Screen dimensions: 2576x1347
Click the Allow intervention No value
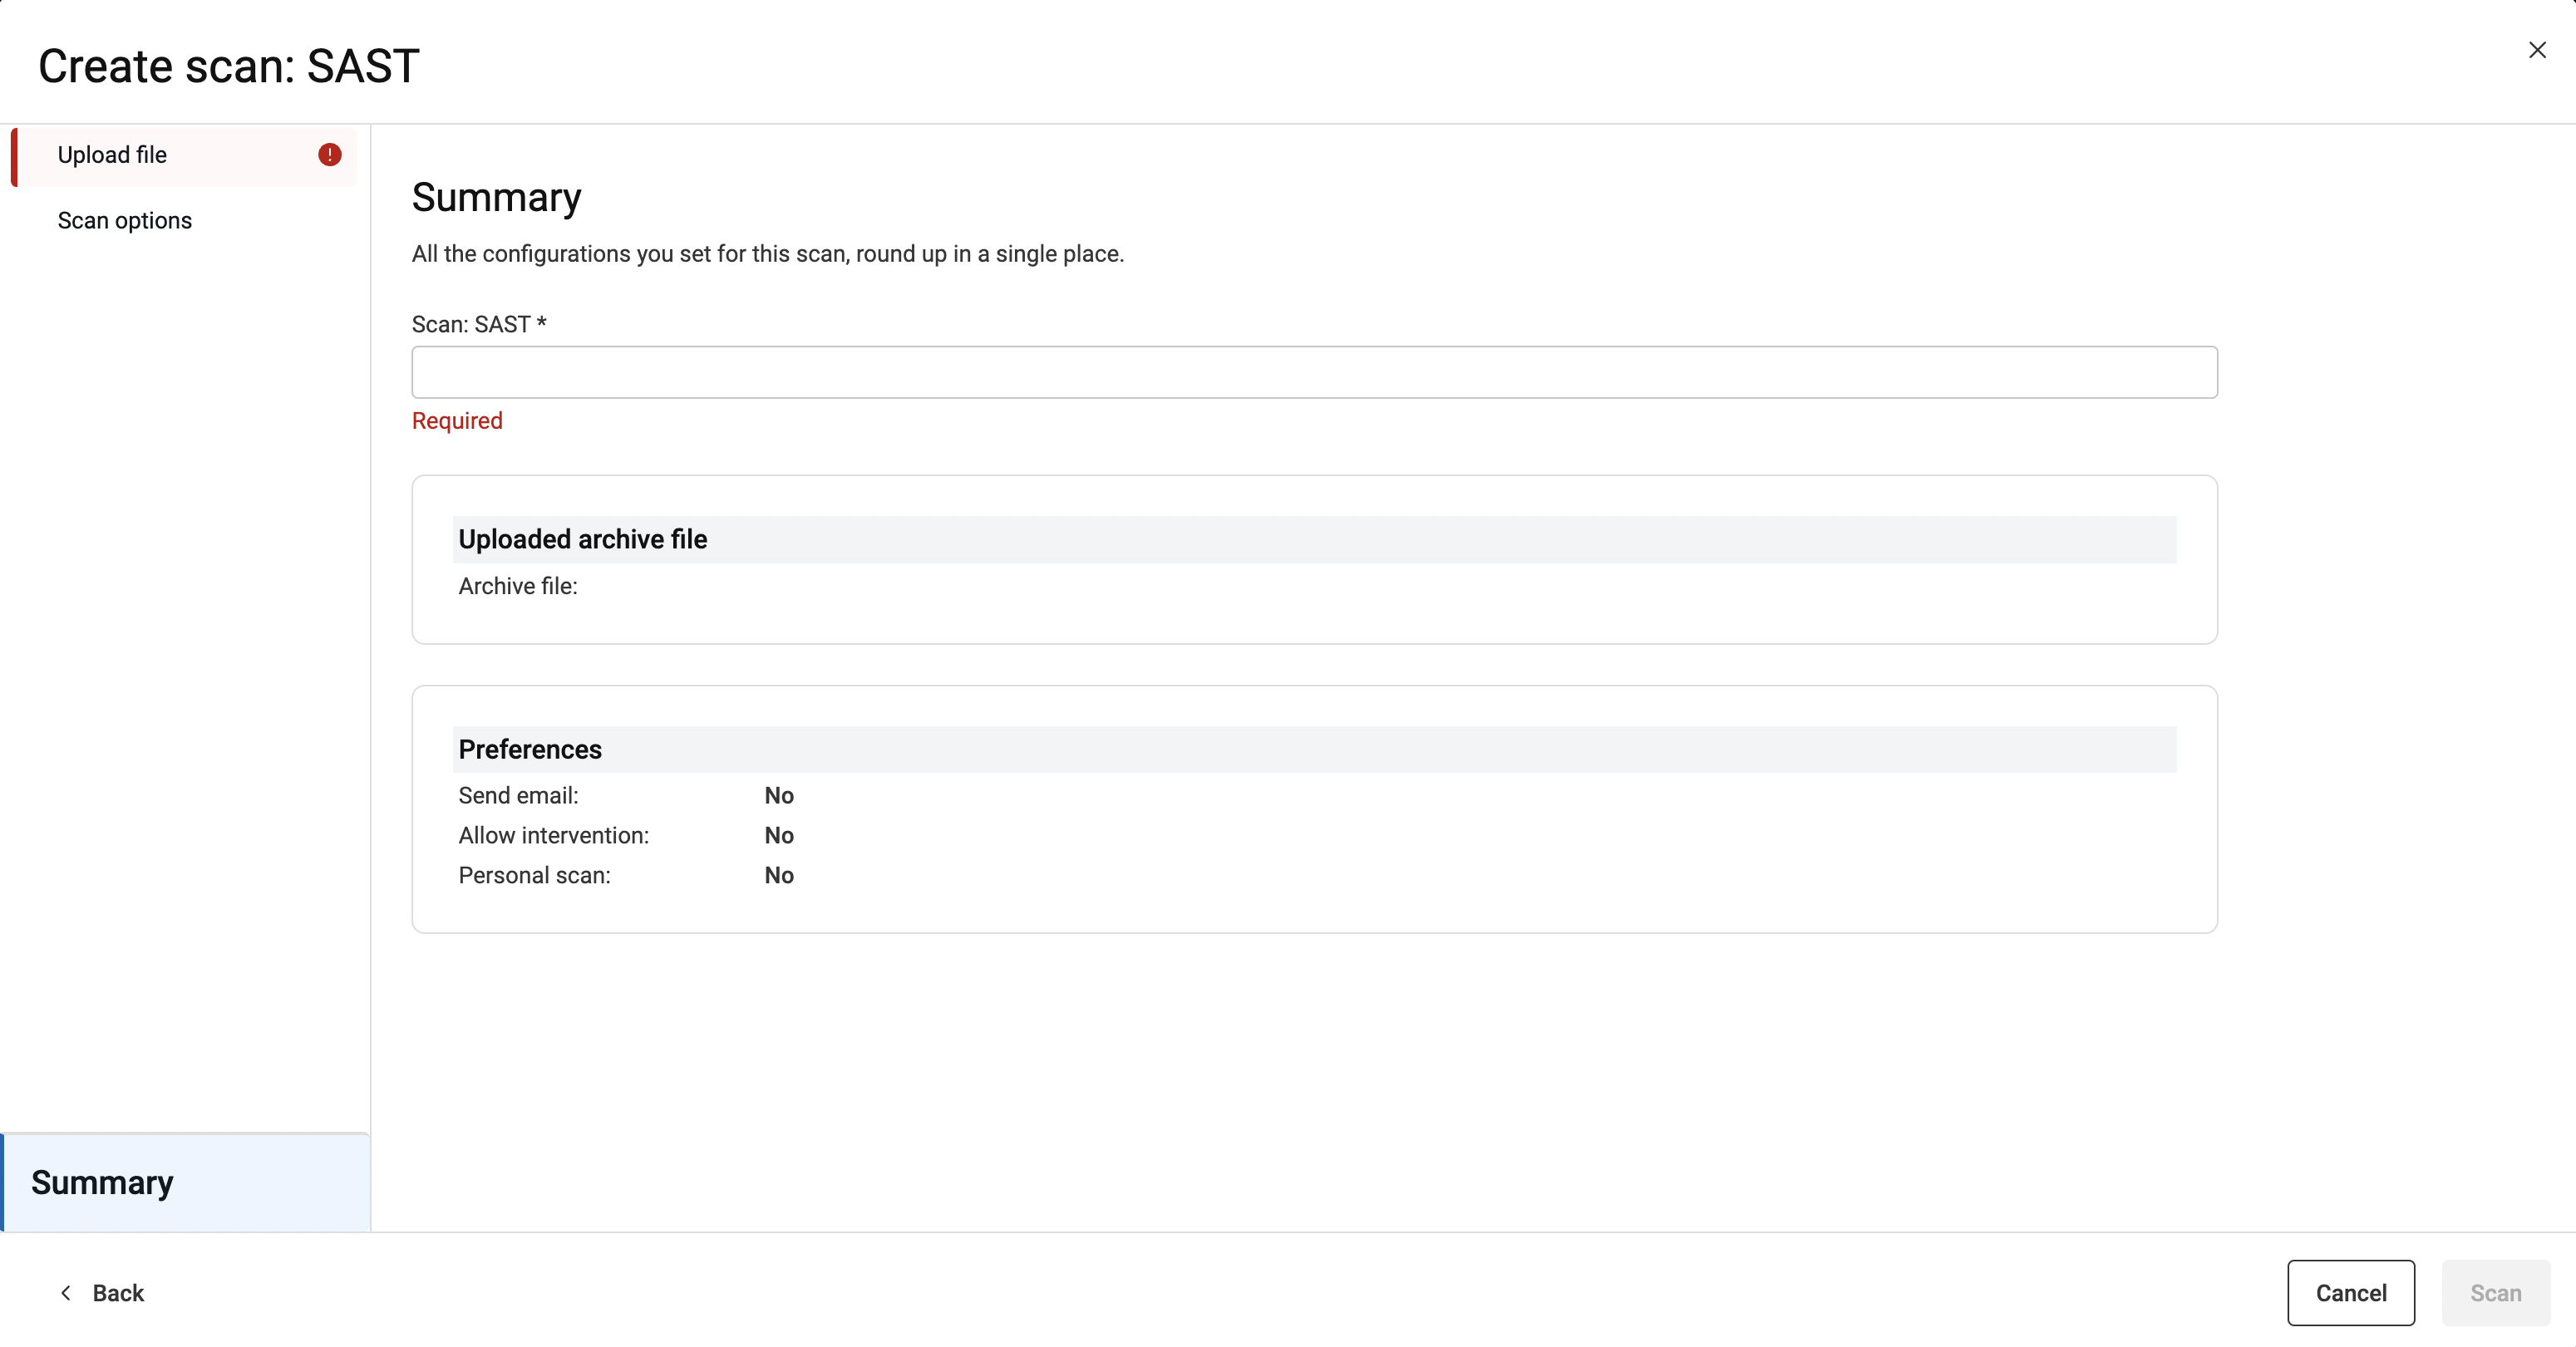pos(779,836)
